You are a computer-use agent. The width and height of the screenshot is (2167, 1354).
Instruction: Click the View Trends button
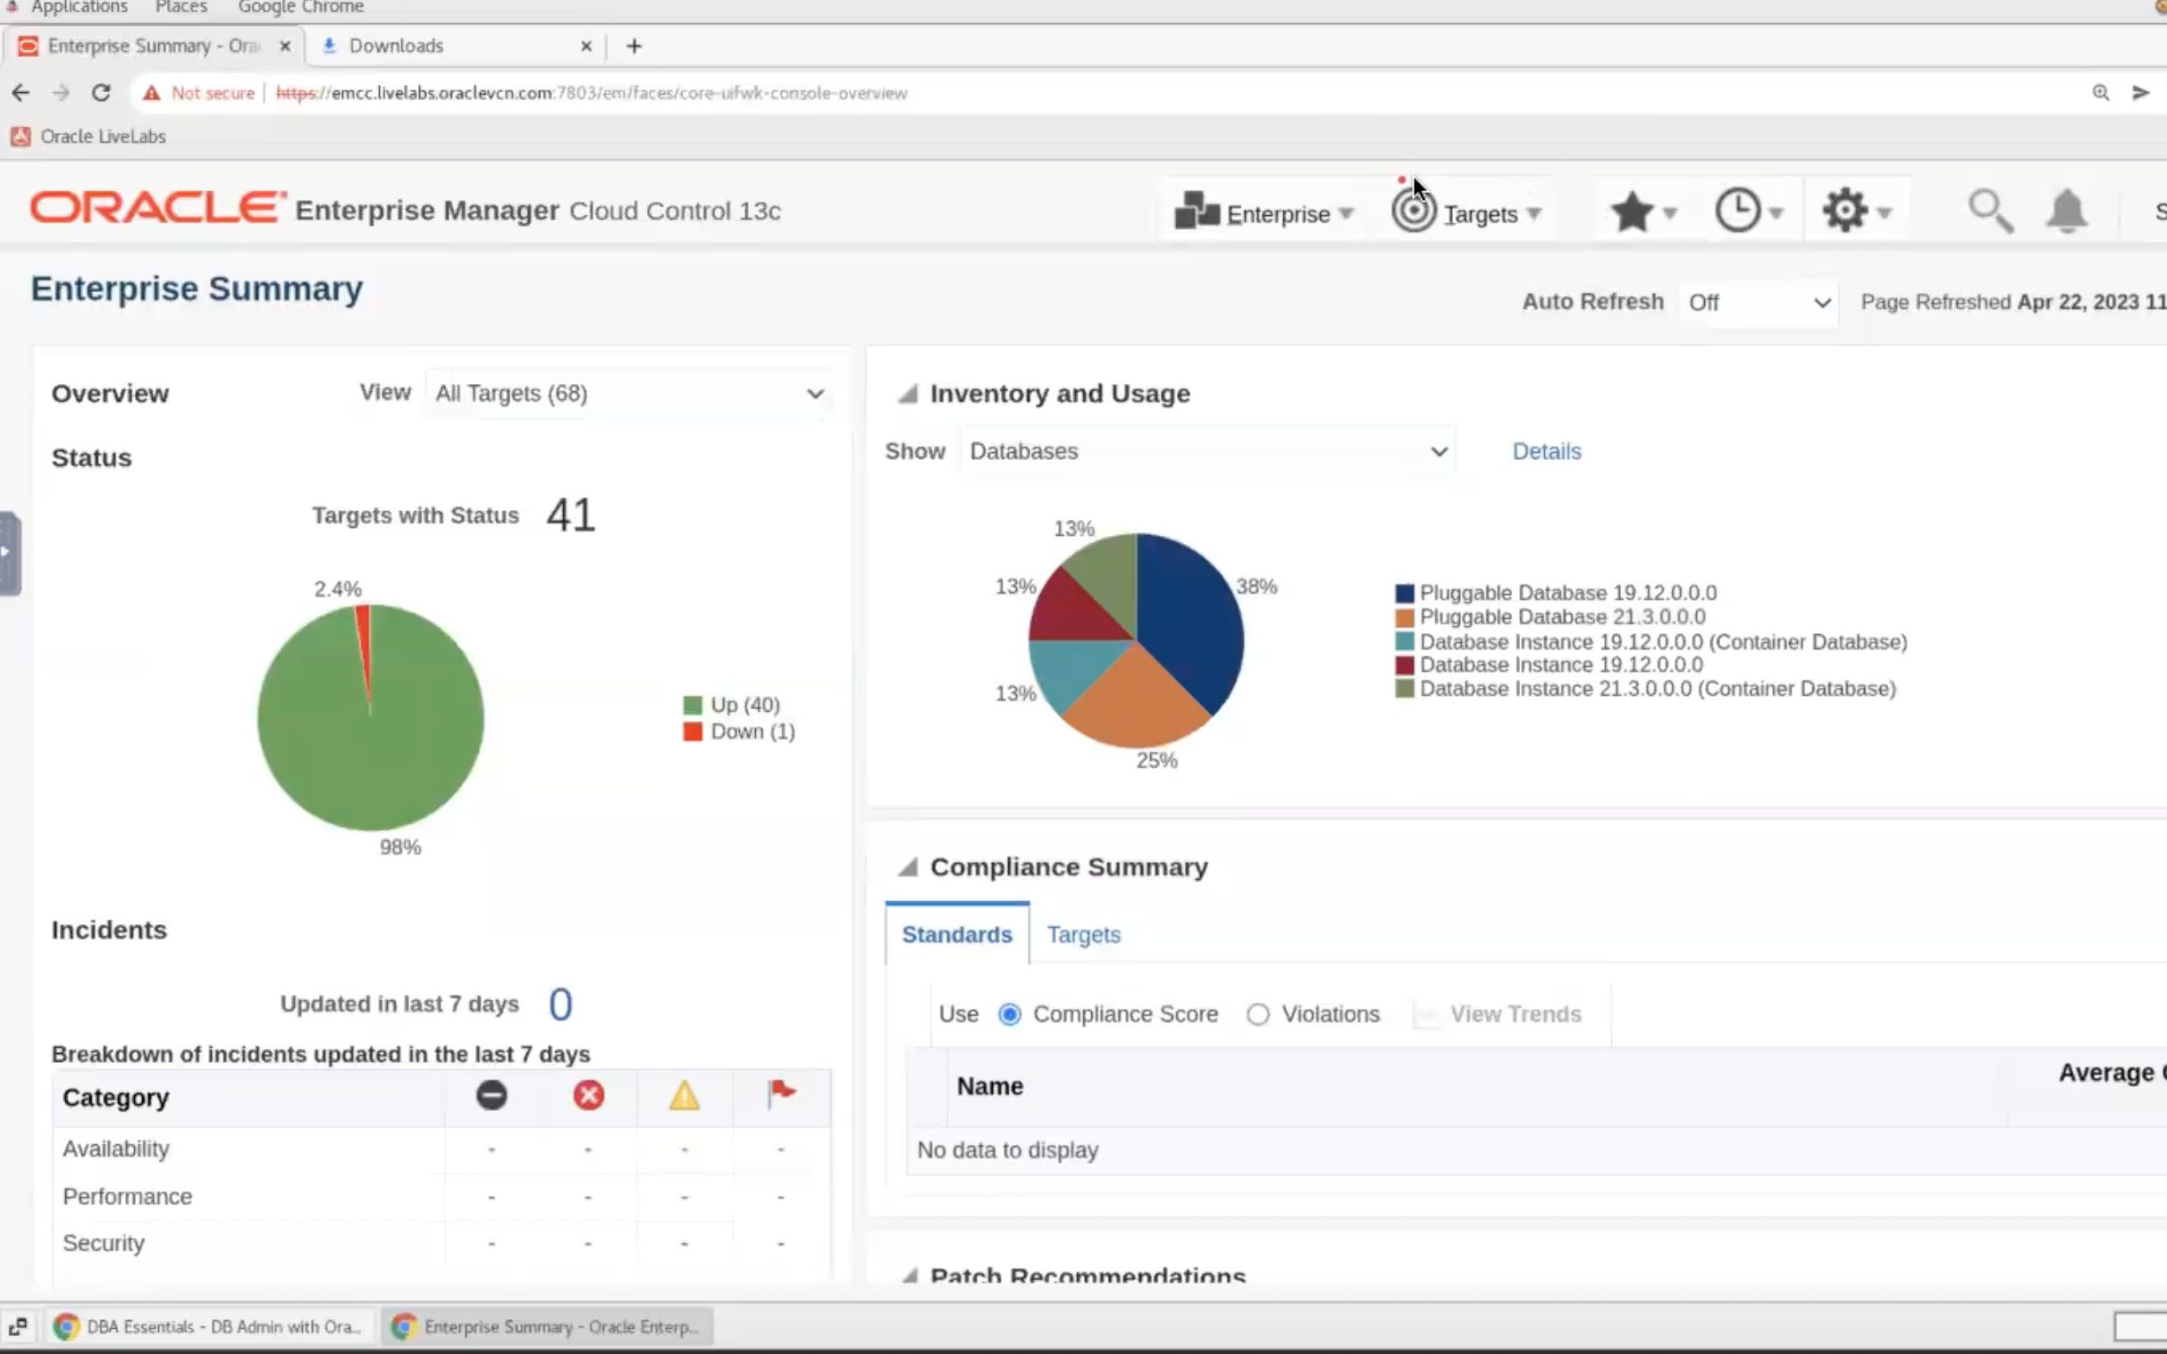[x=1498, y=1015]
